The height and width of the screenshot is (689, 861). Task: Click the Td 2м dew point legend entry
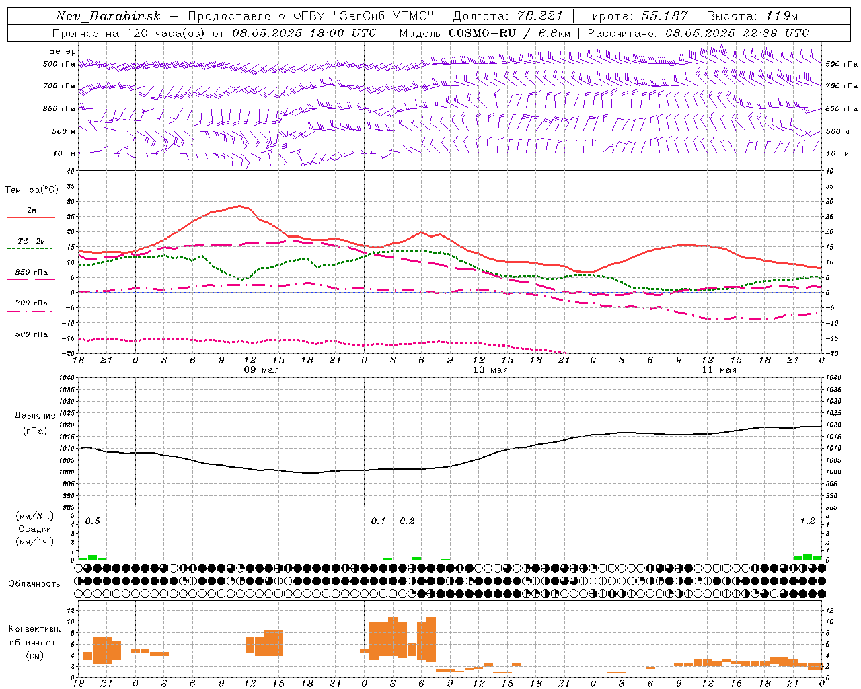click(x=32, y=241)
